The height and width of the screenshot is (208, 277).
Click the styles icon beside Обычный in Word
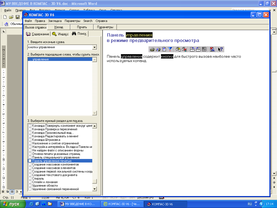coord(6,24)
